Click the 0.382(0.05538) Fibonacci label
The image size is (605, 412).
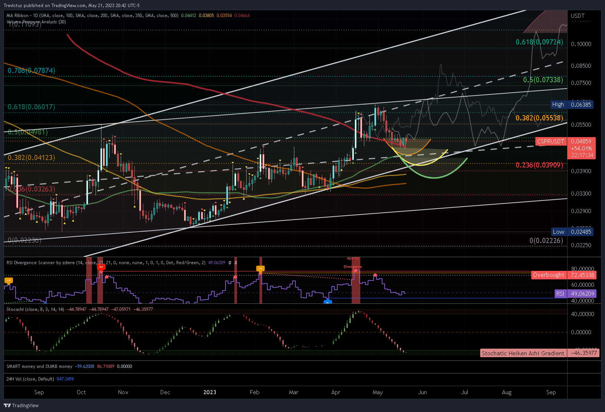539,118
